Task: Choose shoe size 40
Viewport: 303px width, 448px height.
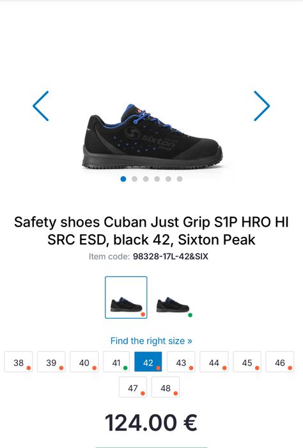Action: 84,362
